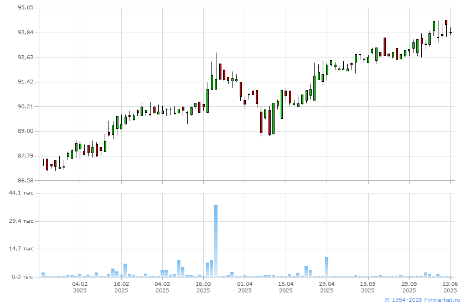Click the 87,79 price axis label
Image resolution: width=465 pixels, height=304 pixels.
(25, 156)
